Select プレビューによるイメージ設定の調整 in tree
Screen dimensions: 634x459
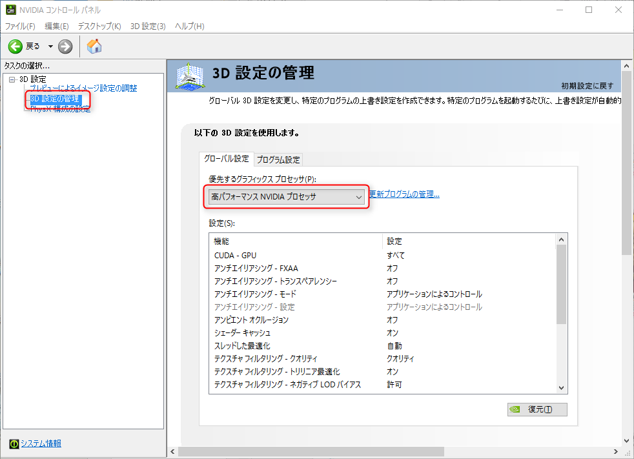tap(84, 88)
